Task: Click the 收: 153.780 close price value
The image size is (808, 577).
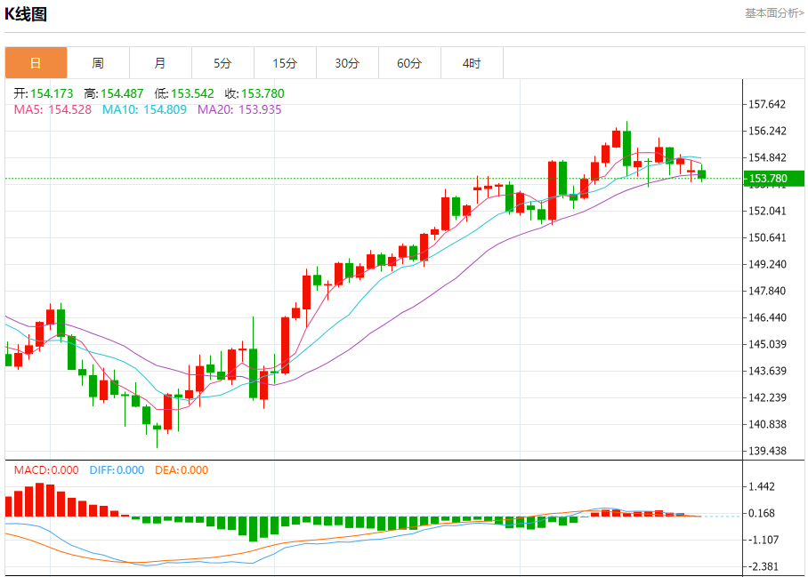Action: tap(255, 93)
